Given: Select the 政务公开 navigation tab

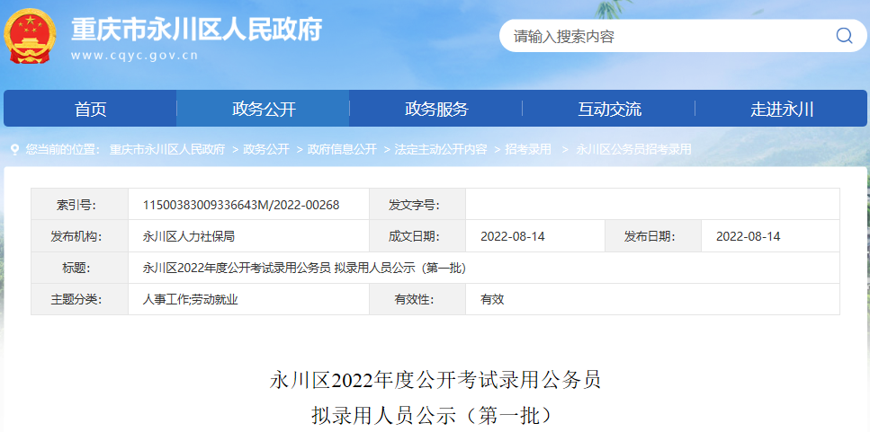Looking at the screenshot, I should [x=264, y=109].
